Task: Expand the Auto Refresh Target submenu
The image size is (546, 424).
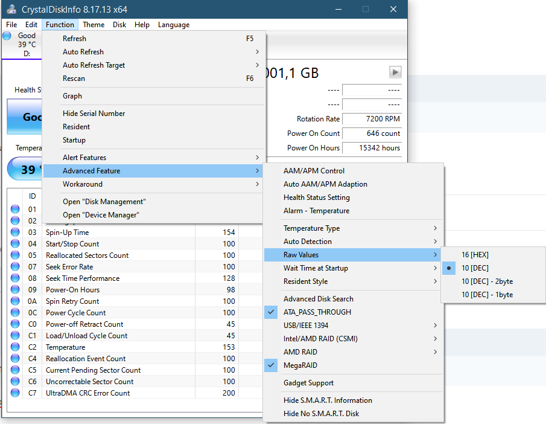Action: pos(154,65)
